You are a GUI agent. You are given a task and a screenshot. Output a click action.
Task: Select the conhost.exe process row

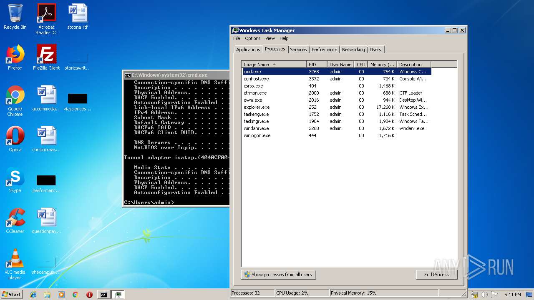[x=336, y=79]
